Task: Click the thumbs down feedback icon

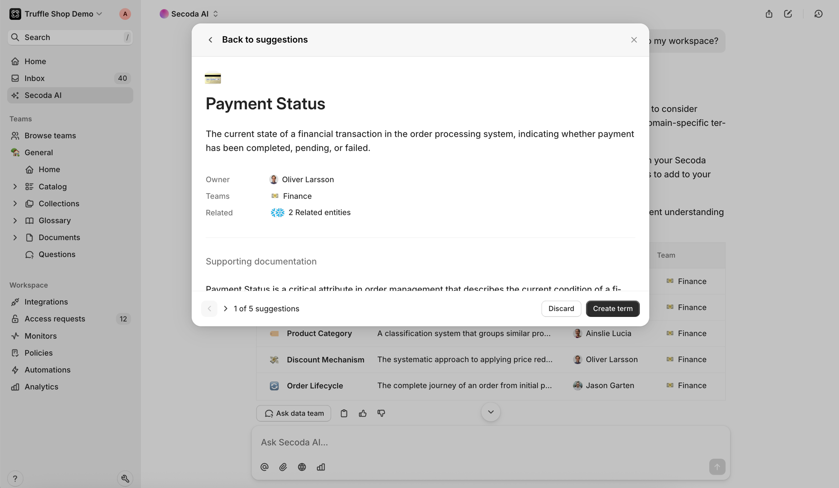Action: click(x=381, y=413)
